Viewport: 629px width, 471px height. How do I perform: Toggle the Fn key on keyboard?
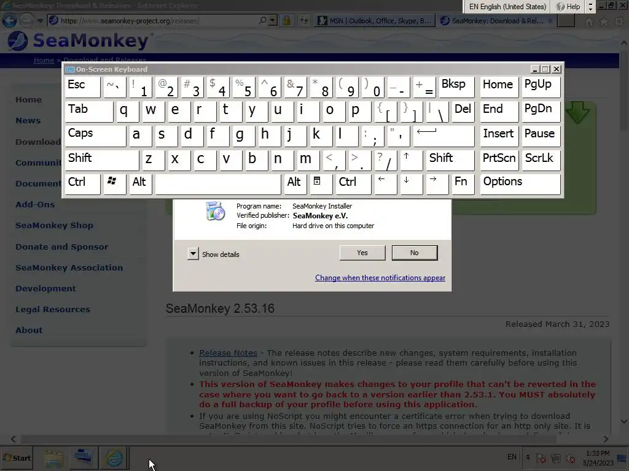click(x=463, y=184)
